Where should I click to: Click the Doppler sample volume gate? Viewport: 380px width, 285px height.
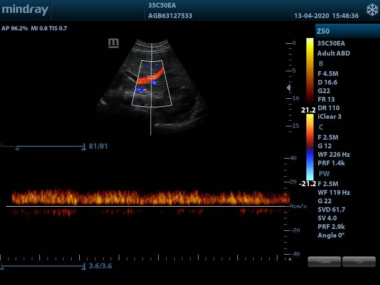coord(151,76)
